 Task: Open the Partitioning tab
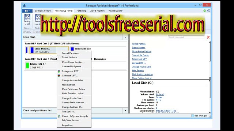coord(81,11)
